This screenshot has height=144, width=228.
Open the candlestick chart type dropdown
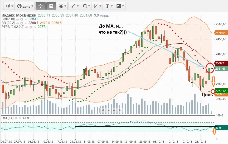(9, 6)
